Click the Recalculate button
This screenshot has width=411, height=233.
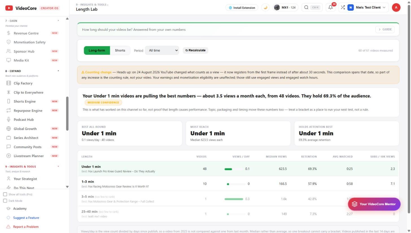point(196,50)
